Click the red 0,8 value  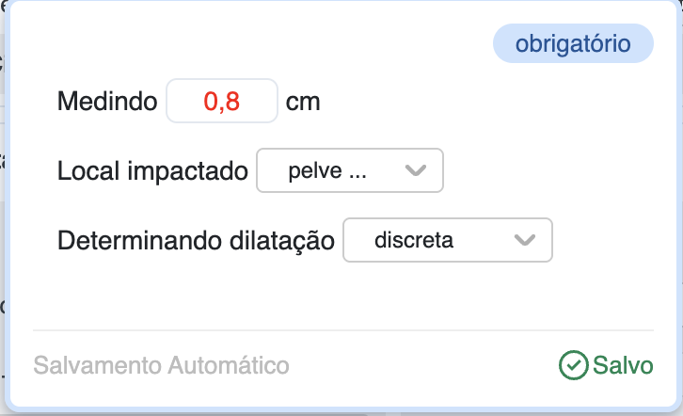[x=222, y=101]
